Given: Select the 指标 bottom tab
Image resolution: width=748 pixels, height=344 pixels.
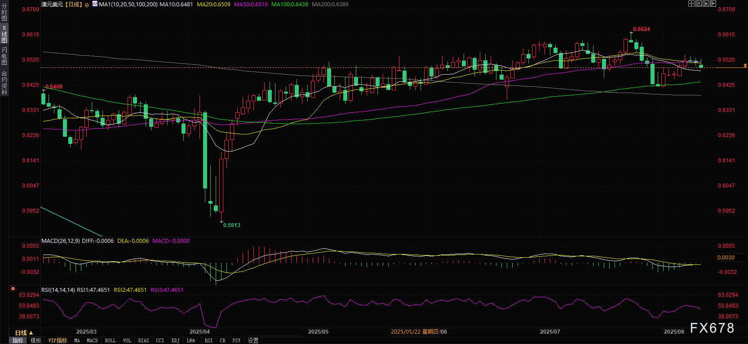Looking at the screenshot, I should tap(18, 341).
